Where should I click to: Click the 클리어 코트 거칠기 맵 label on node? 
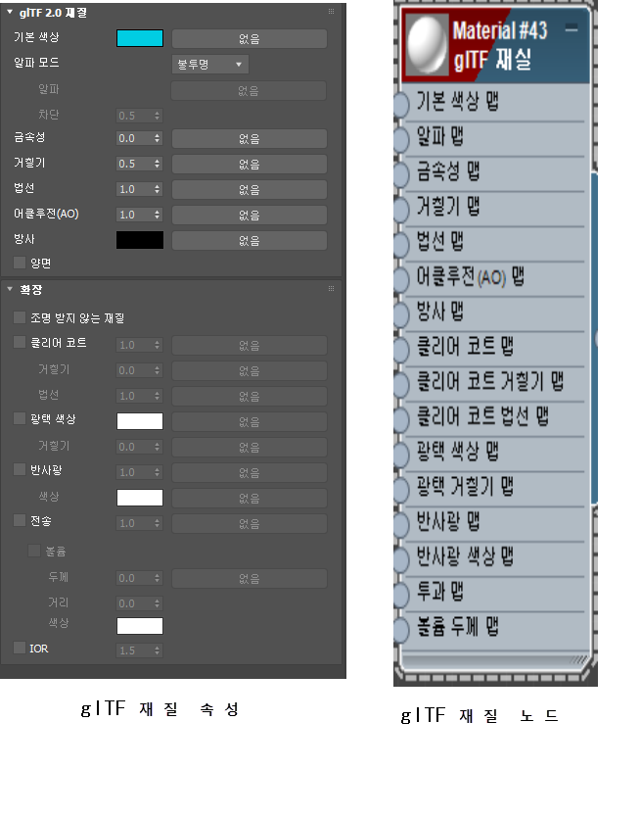(490, 381)
